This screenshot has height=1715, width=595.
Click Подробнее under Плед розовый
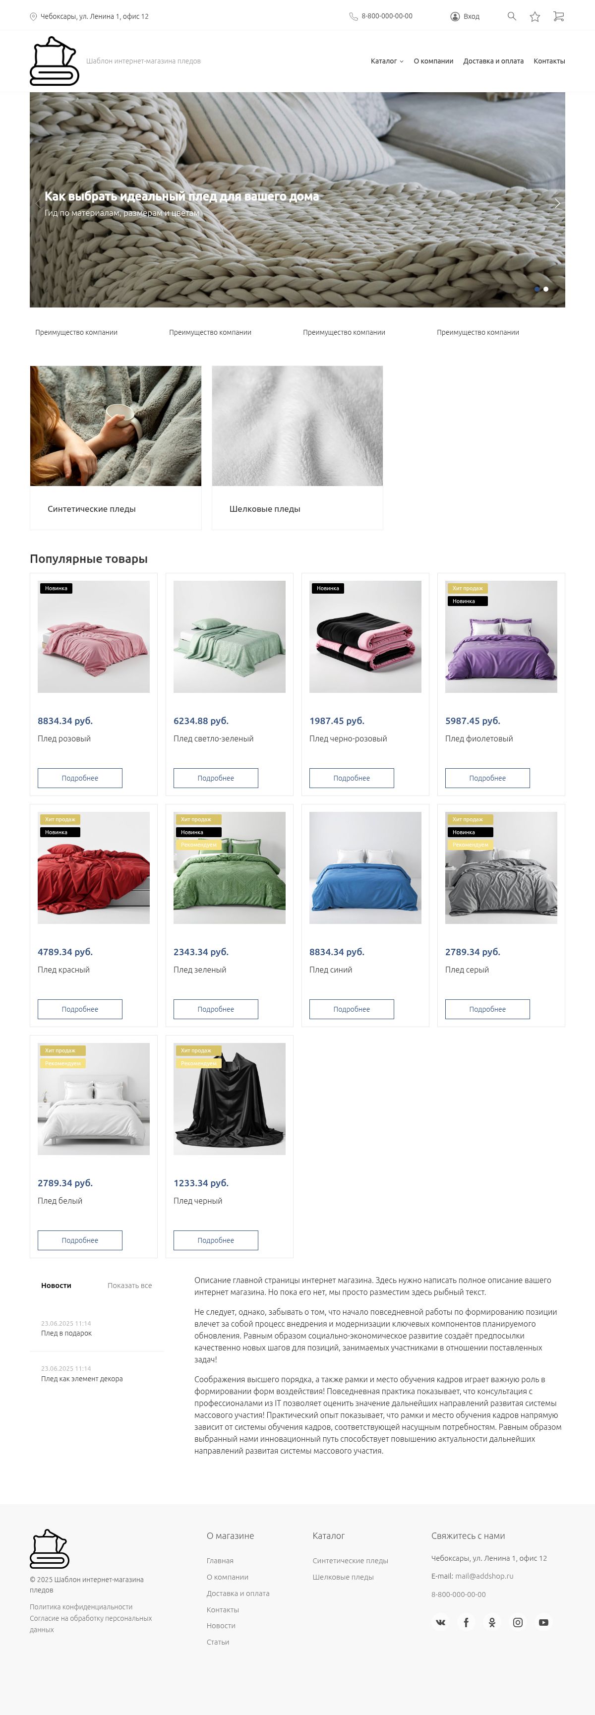[x=80, y=778]
